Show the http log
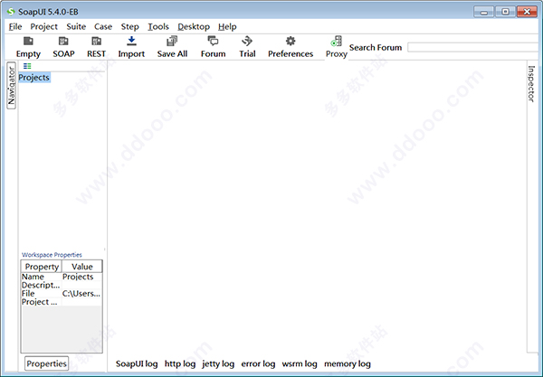 click(180, 363)
